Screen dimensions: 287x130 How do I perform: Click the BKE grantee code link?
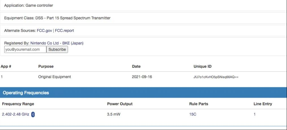[66, 43]
